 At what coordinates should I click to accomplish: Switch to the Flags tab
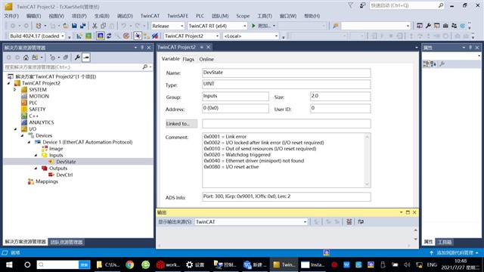click(x=188, y=59)
